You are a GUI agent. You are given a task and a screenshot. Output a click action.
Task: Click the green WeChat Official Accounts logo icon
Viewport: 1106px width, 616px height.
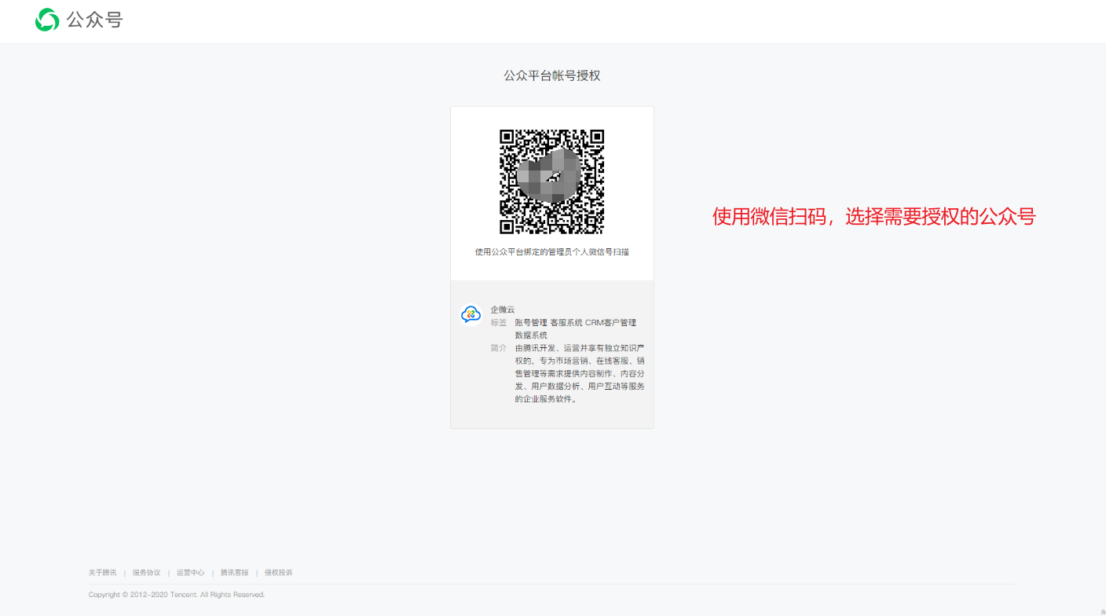tap(47, 20)
